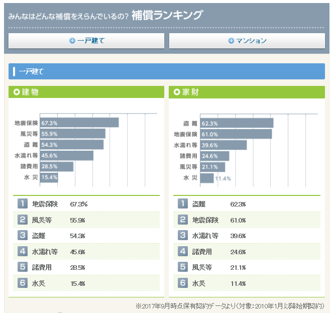Click the 15.4% value in 建物 ranking list

click(78, 283)
